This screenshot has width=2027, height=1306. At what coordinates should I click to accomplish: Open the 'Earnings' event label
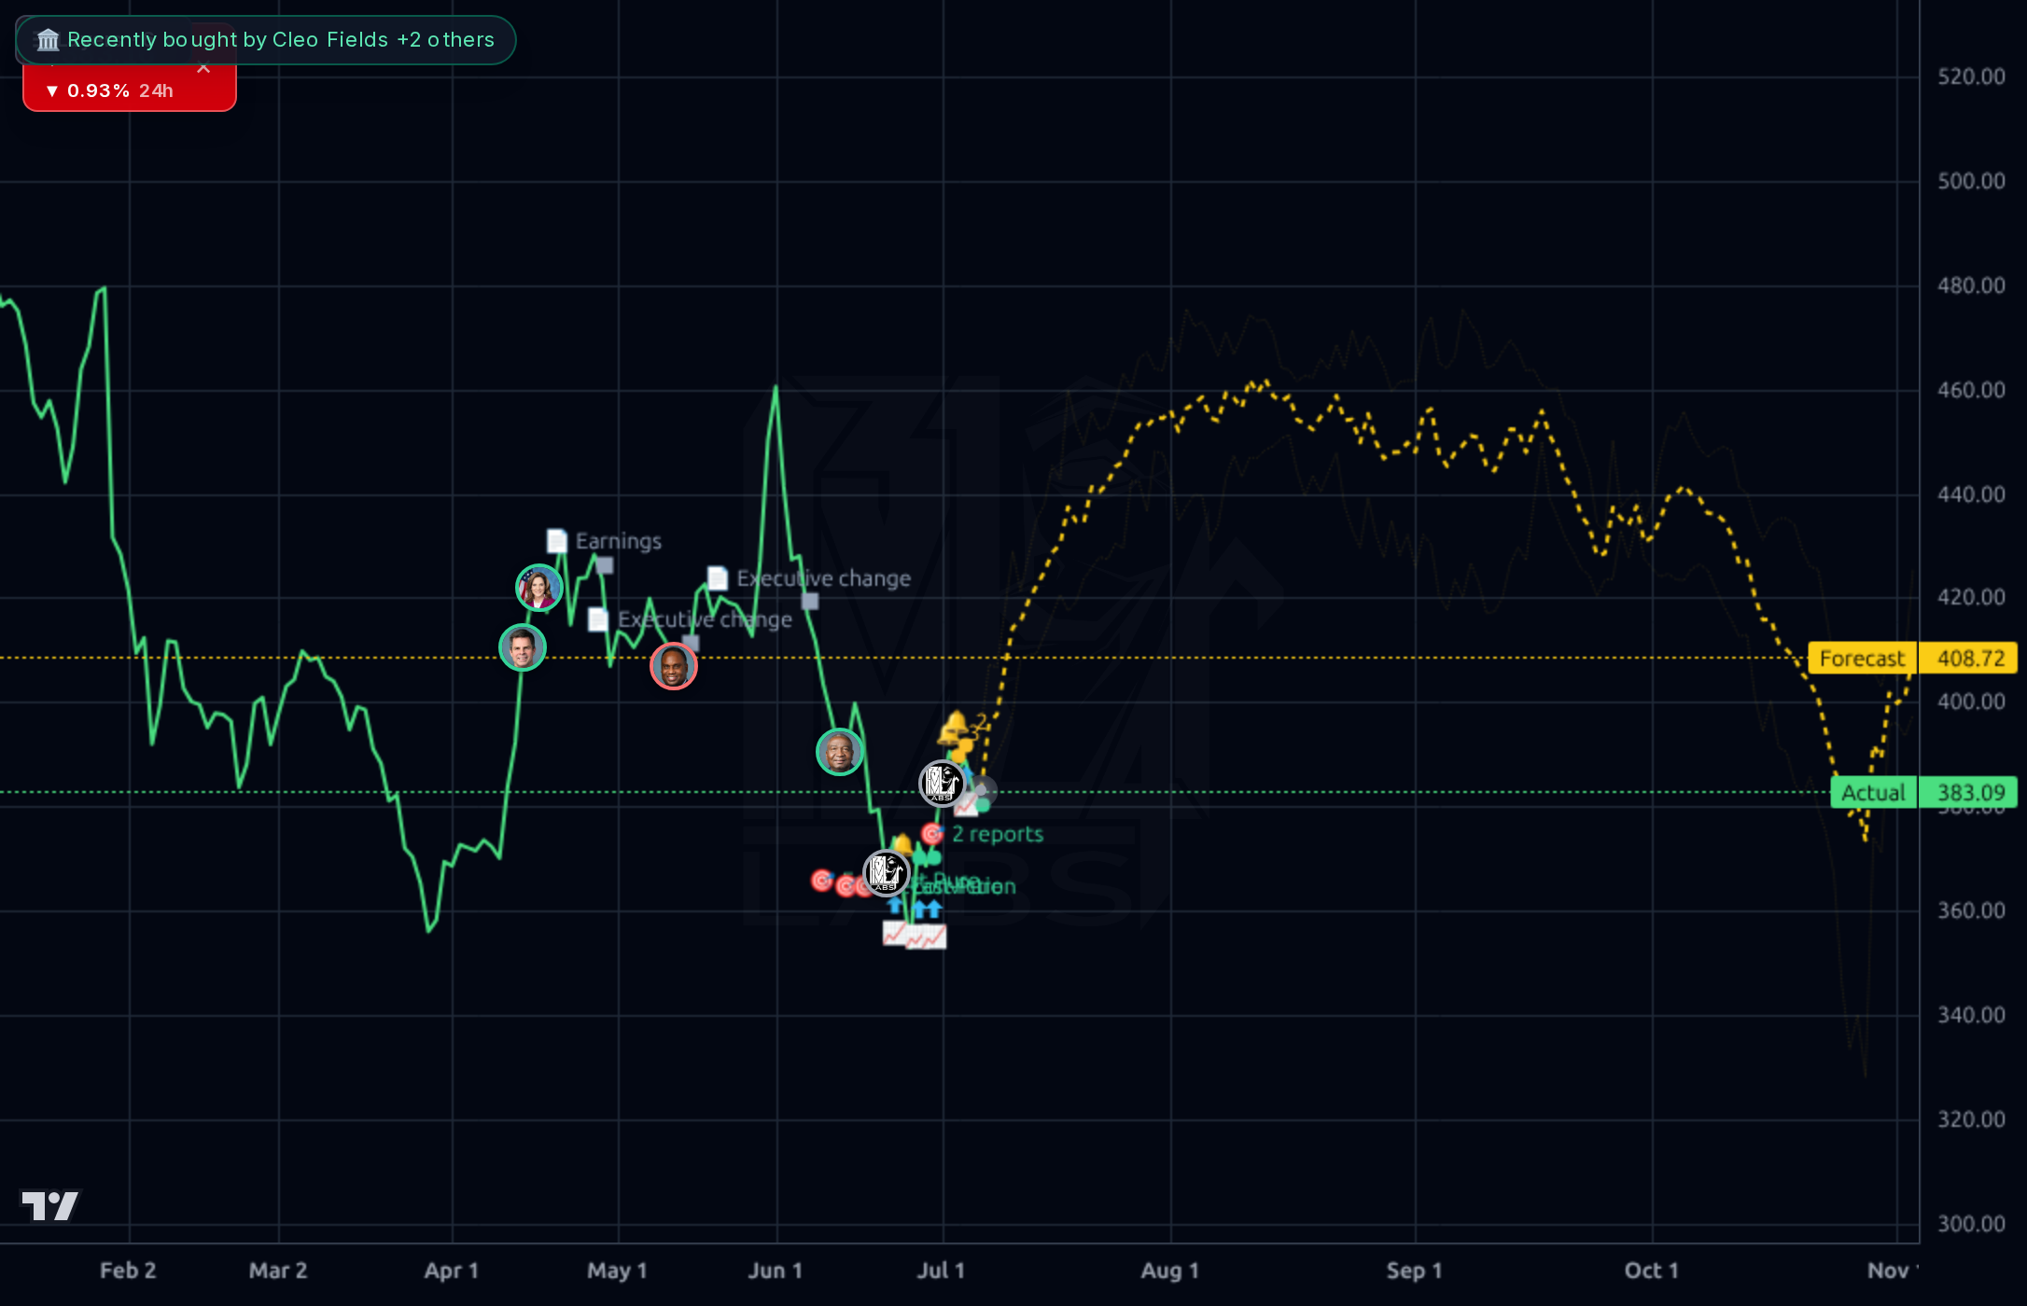point(619,541)
